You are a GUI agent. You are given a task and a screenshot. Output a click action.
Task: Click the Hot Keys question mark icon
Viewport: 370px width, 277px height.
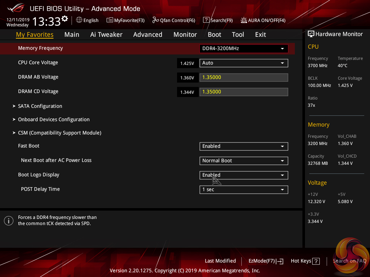(316, 261)
